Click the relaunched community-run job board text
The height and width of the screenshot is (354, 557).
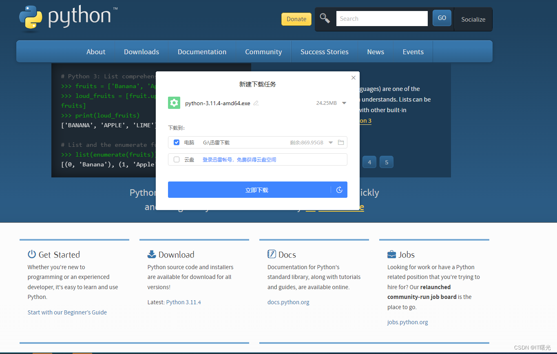(x=421, y=292)
